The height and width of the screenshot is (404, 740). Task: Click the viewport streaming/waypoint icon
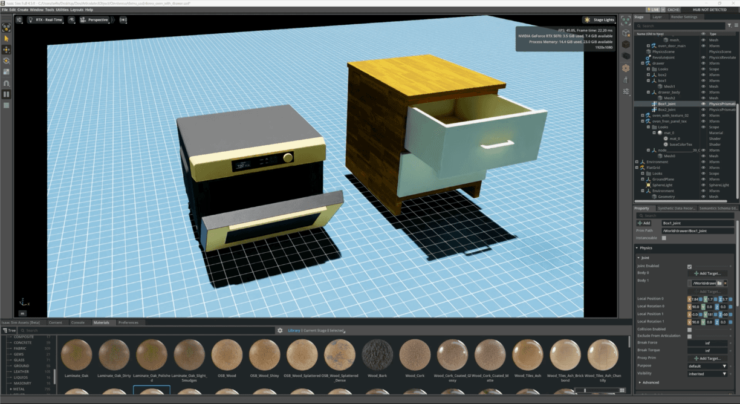tap(123, 20)
